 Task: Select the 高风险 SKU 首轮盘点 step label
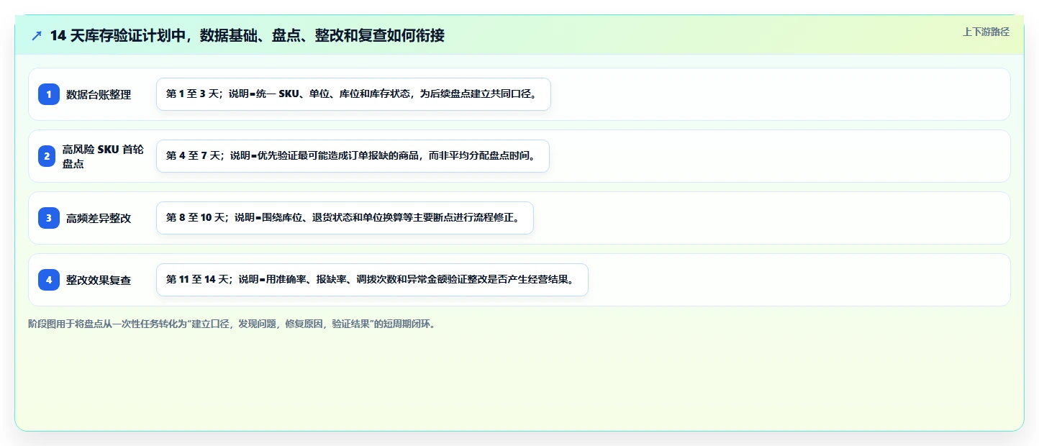103,156
